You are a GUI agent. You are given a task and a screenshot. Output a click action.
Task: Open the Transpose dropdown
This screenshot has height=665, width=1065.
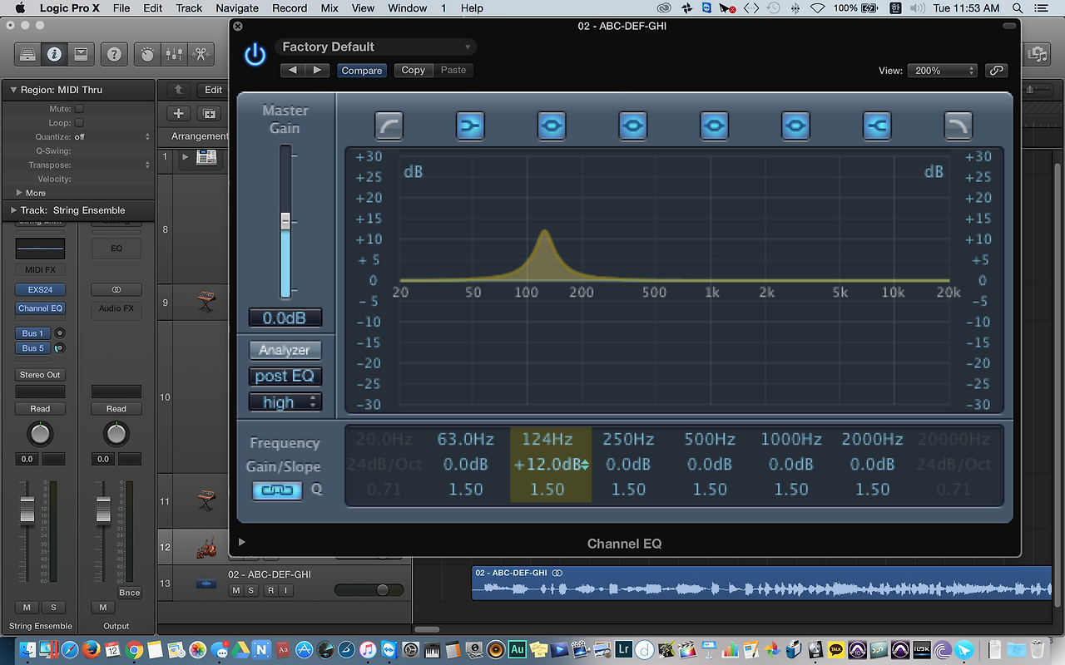112,165
